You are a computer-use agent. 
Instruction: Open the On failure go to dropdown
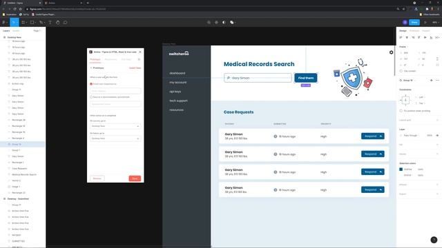click(115, 138)
